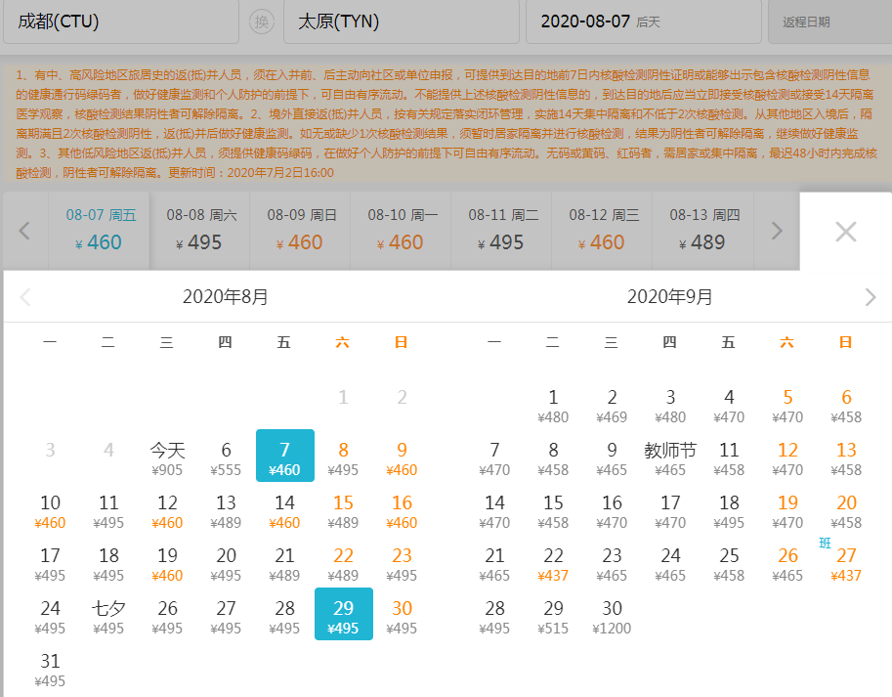Click left chevron on the date price strip
The width and height of the screenshot is (892, 697).
23,231
